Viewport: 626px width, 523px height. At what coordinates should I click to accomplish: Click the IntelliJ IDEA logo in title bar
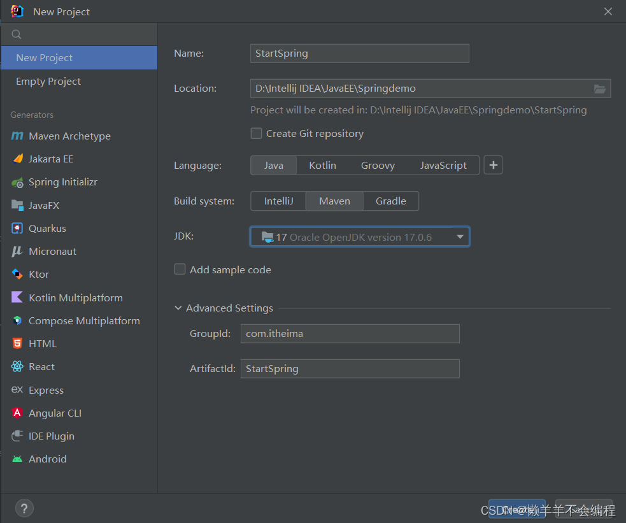[x=17, y=11]
